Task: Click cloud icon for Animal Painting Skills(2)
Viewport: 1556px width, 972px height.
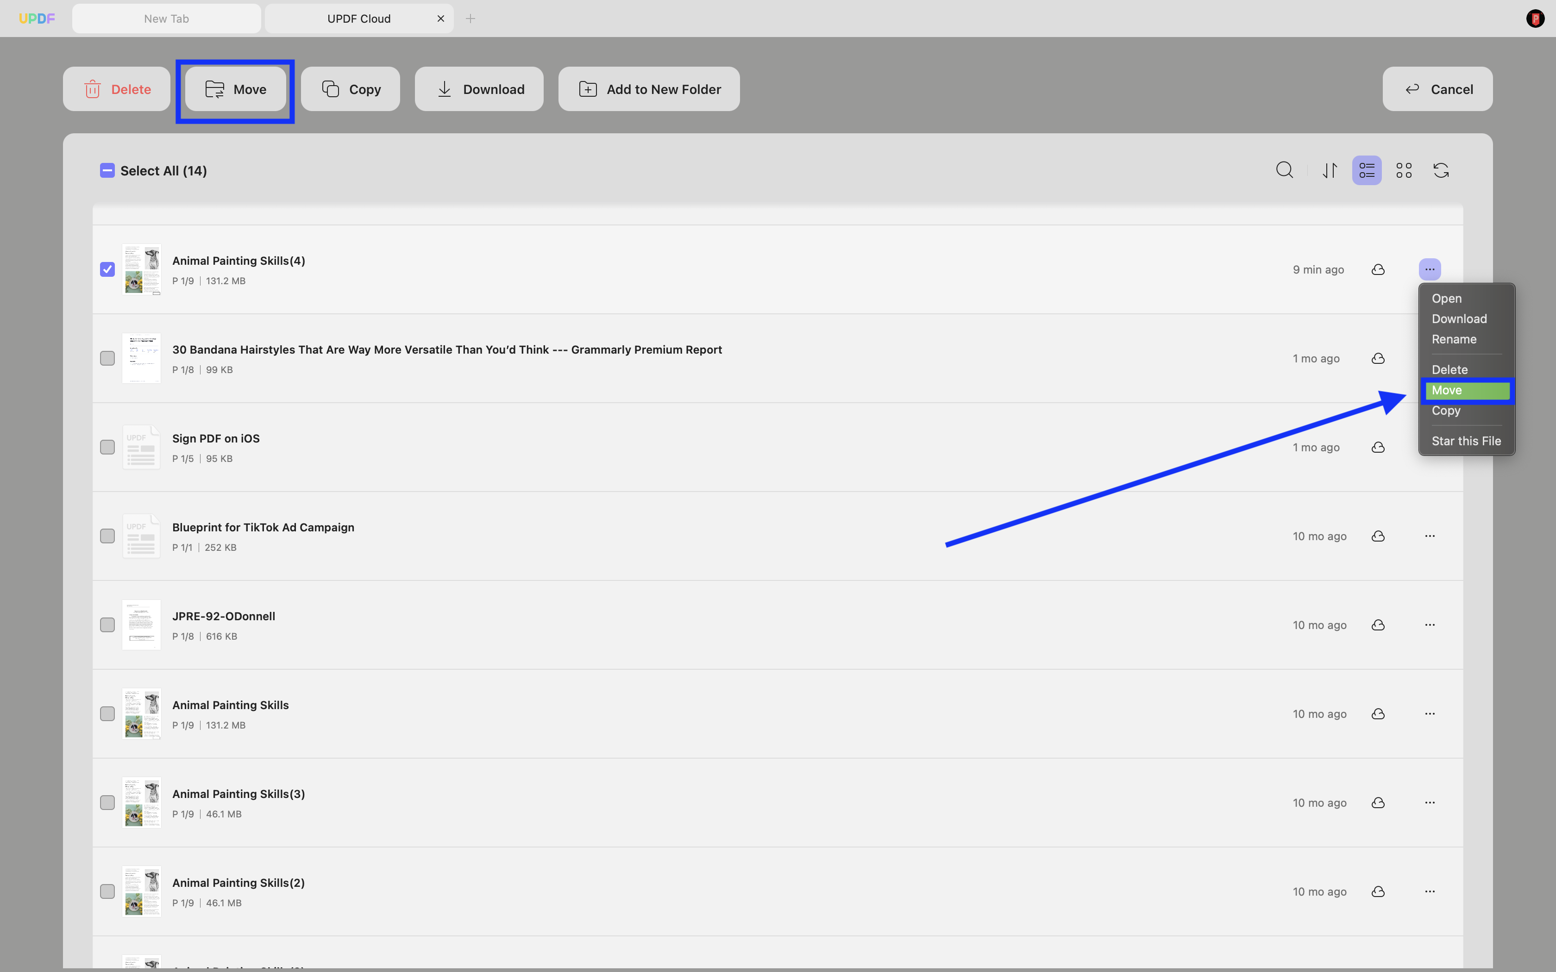Action: click(x=1378, y=891)
